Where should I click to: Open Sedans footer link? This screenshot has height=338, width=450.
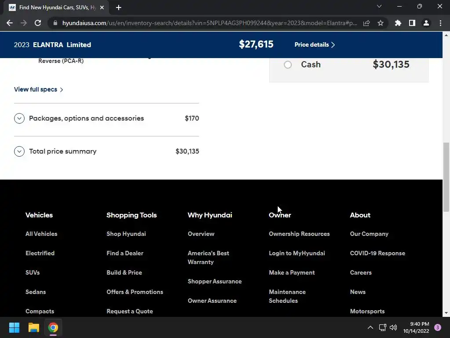36,292
